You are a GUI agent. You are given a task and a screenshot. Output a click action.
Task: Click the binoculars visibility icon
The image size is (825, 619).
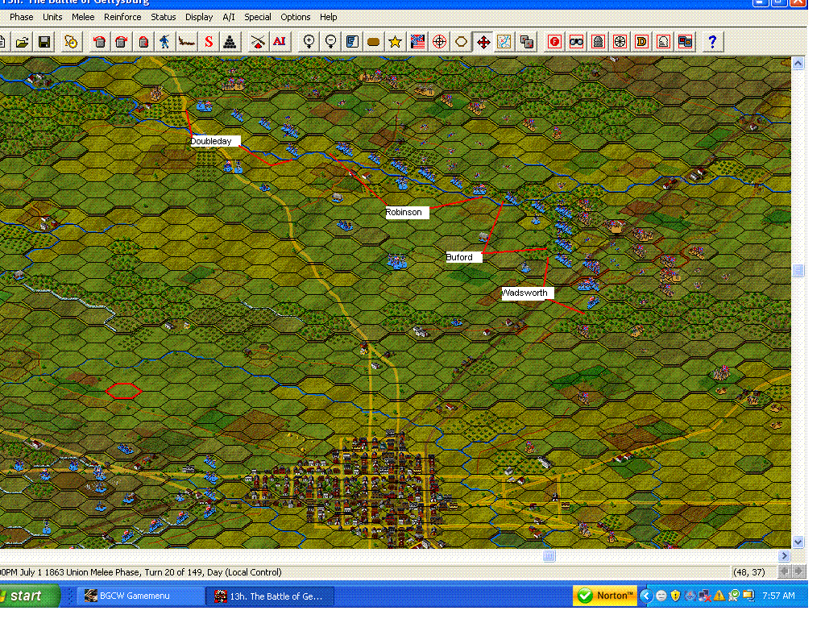tap(577, 42)
